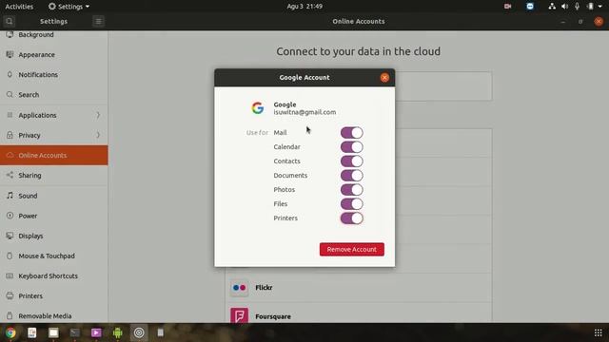Open the system menu arrow
The height and width of the screenshot is (342, 609).
click(x=600, y=7)
